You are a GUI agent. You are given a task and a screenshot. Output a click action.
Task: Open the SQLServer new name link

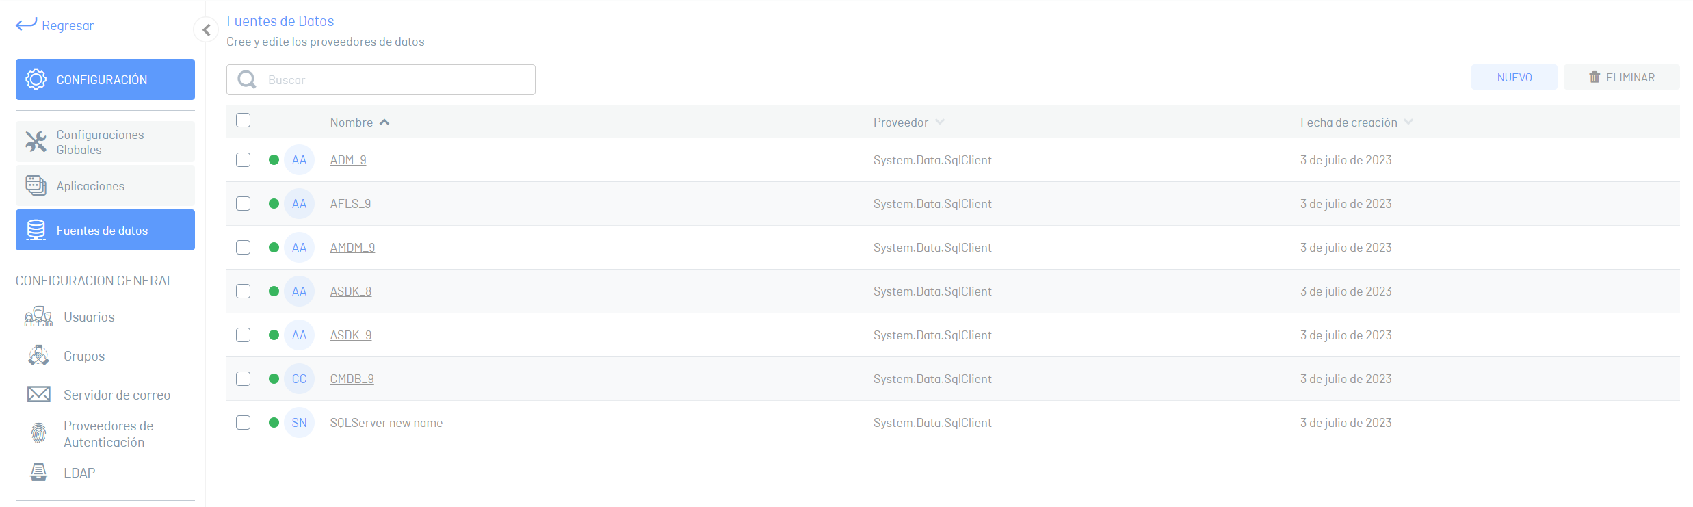click(x=386, y=423)
